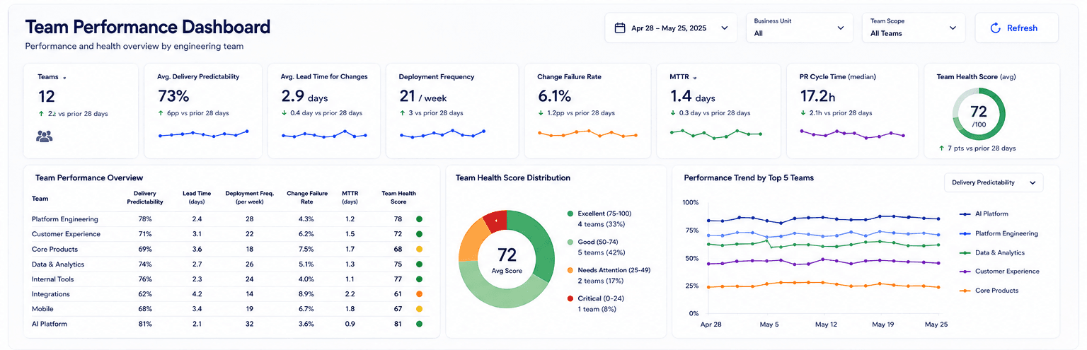Click the Good (50-74) legend label
Screen dimensions: 1087x350
click(x=599, y=242)
